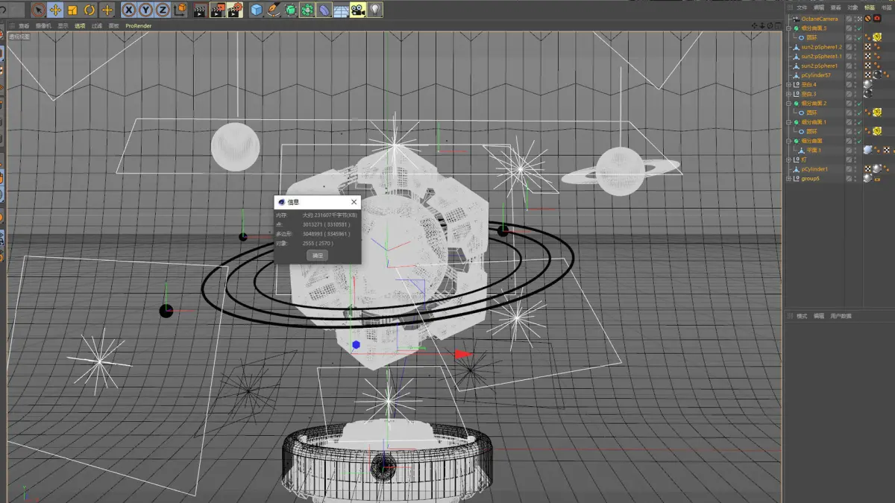Open Render Settings clapperboard gear
Screen dimensions: 895x503
235,10
